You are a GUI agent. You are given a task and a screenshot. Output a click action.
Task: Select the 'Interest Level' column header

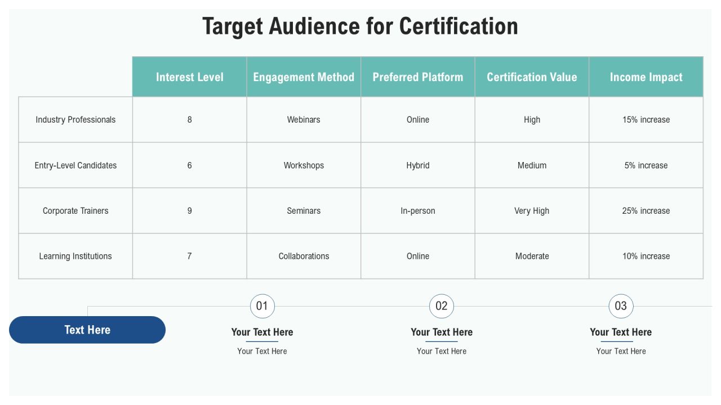(190, 77)
